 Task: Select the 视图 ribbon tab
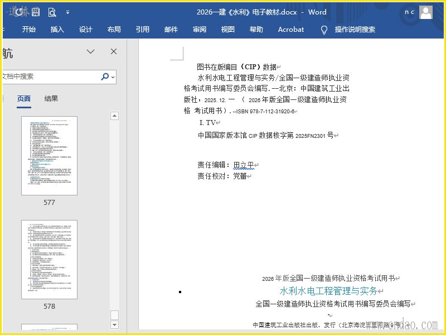(228, 30)
